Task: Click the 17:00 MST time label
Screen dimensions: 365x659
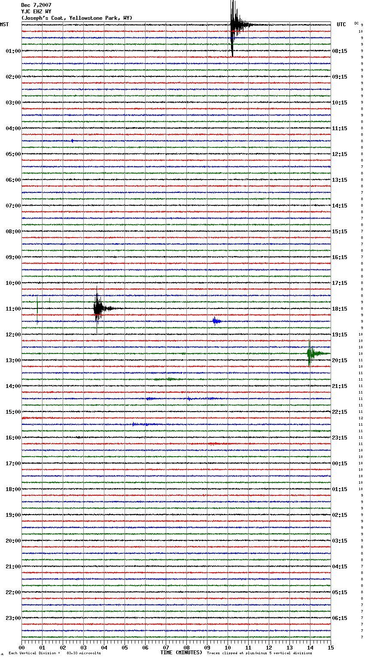Action: 13,463
